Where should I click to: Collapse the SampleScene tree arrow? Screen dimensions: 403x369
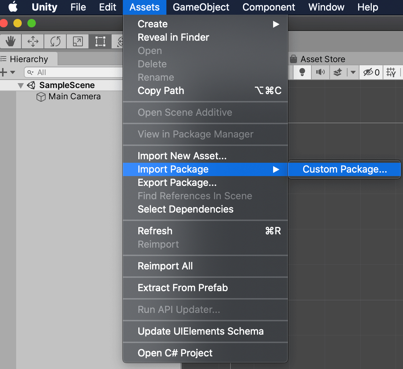pos(21,86)
